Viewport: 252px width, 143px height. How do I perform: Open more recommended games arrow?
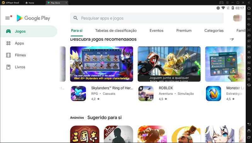pyautogui.click(x=232, y=39)
